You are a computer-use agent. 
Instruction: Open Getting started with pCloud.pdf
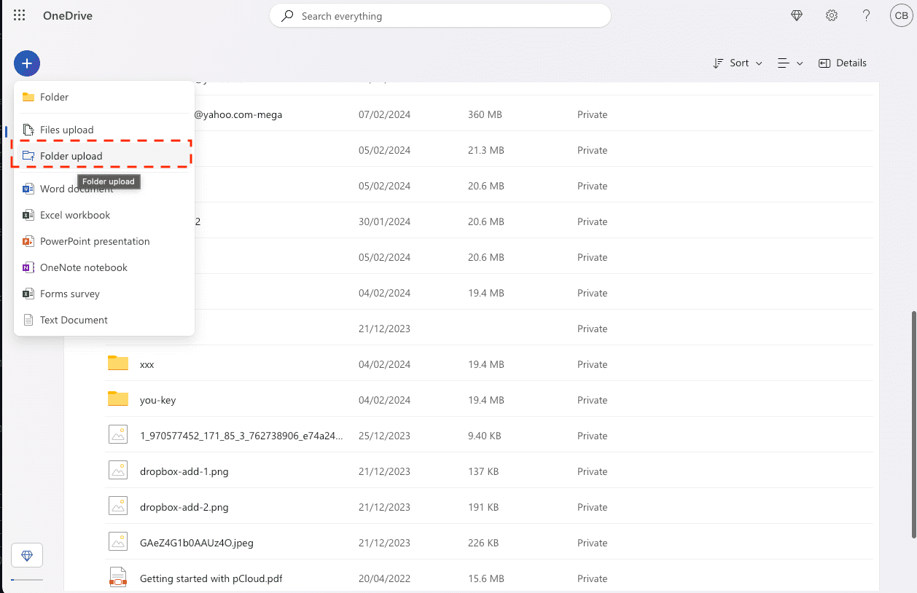click(x=211, y=578)
